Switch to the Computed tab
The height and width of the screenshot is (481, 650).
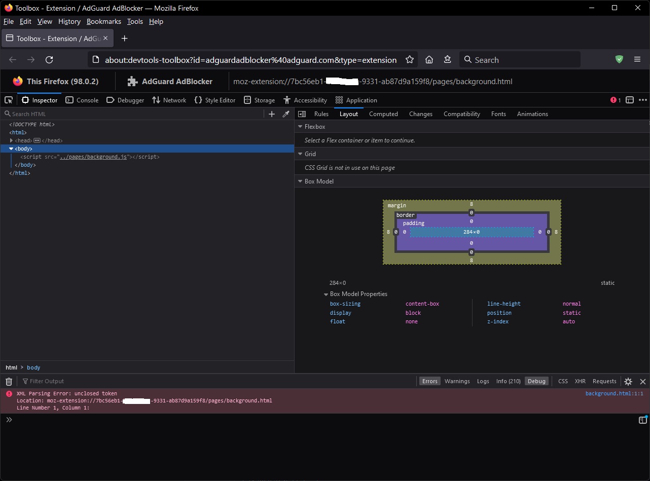383,114
